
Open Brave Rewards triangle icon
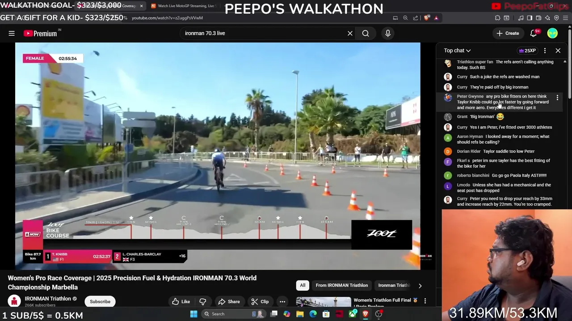436,18
